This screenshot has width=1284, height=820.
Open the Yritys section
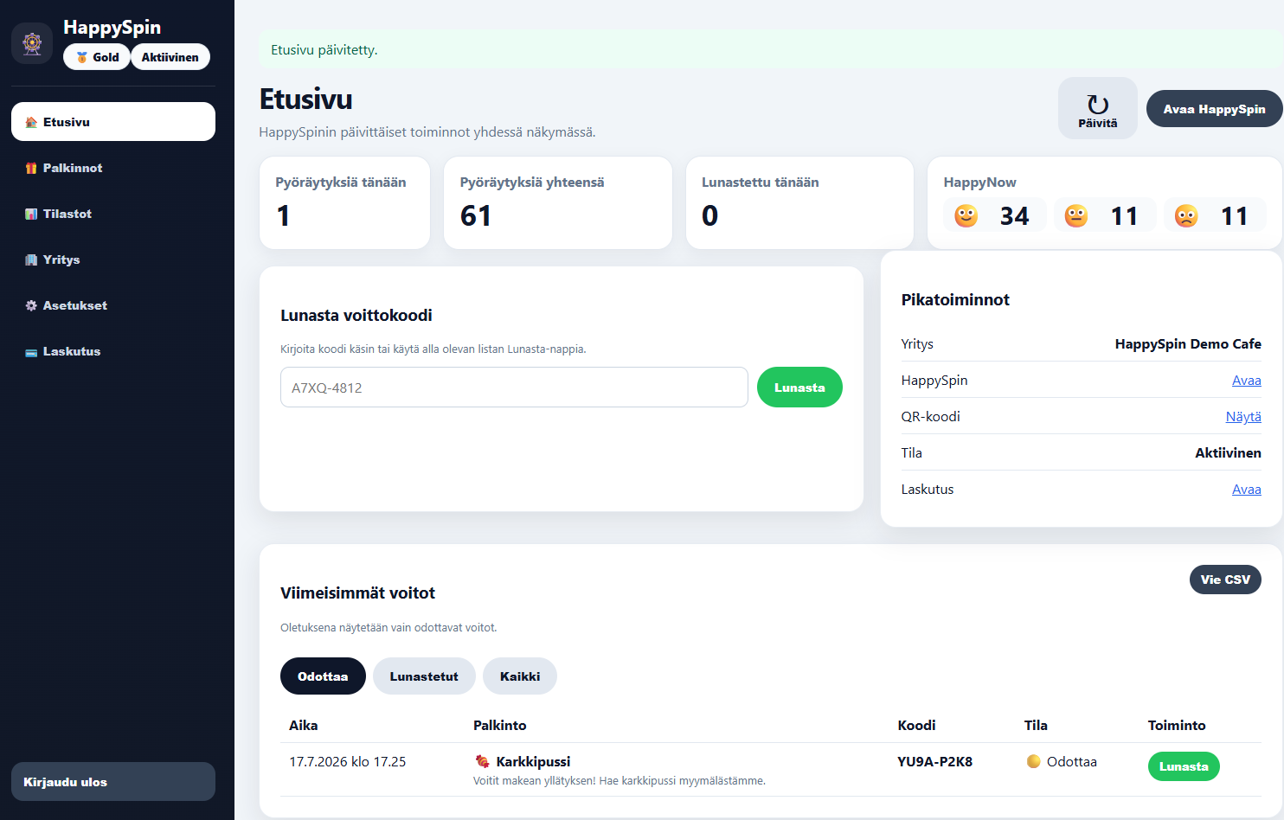[113, 259]
